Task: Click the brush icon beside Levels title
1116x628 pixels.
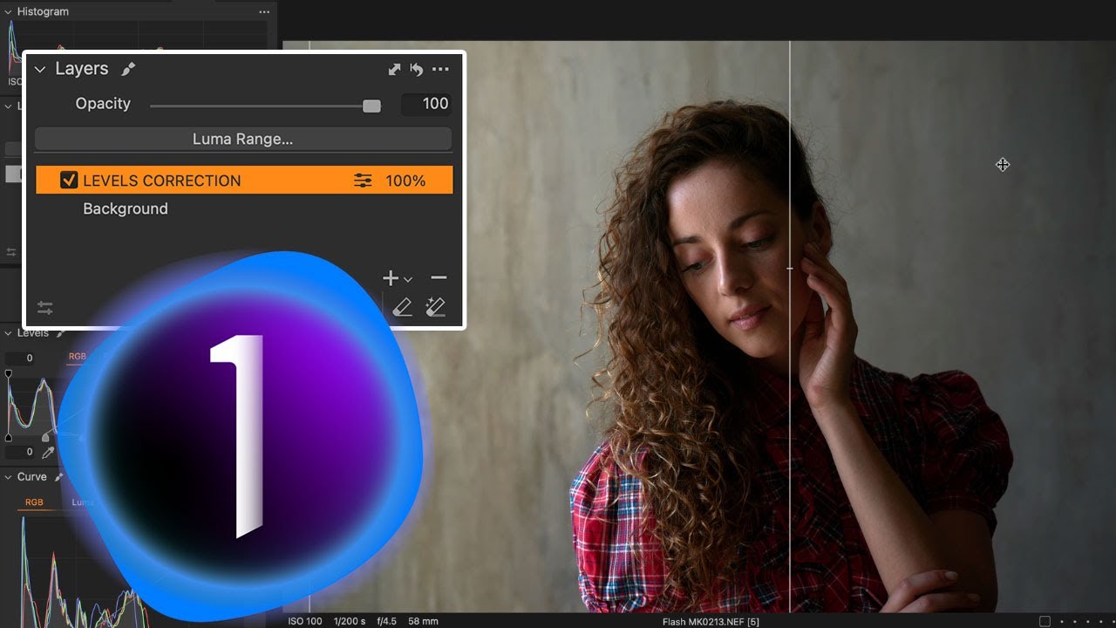Action: 60,333
